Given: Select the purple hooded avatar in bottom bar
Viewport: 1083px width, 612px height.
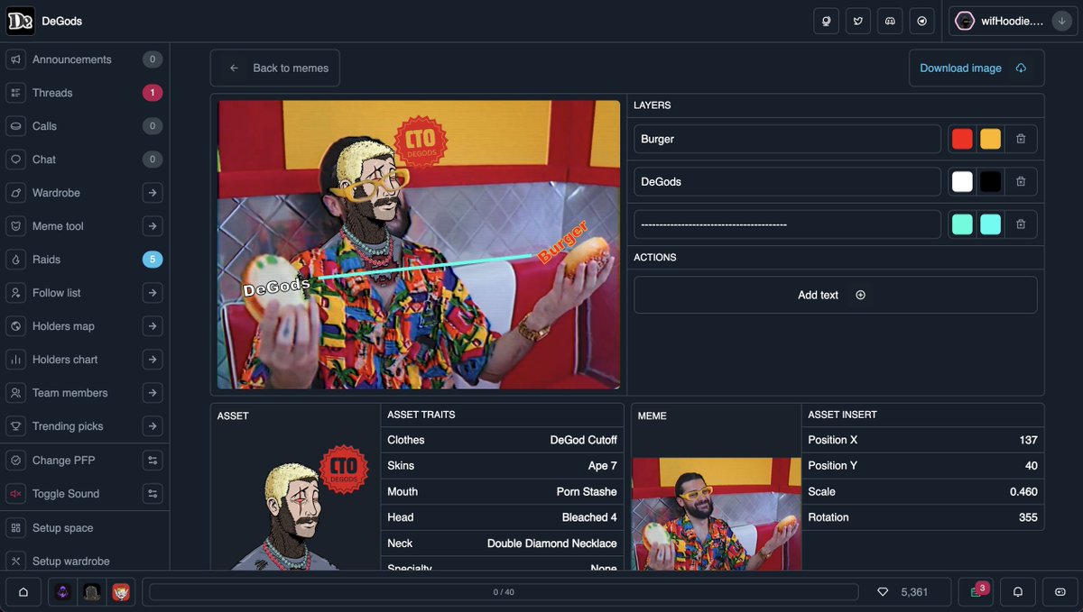Looking at the screenshot, I should pyautogui.click(x=62, y=592).
